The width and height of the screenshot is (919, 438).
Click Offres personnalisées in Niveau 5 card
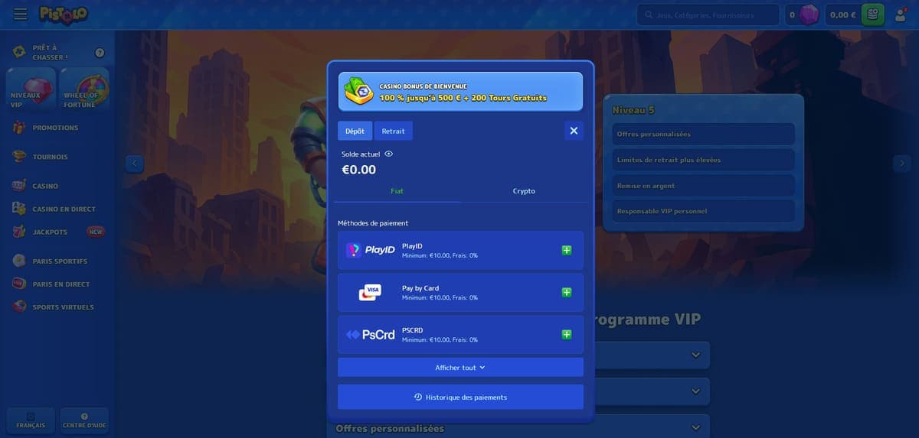(x=703, y=134)
